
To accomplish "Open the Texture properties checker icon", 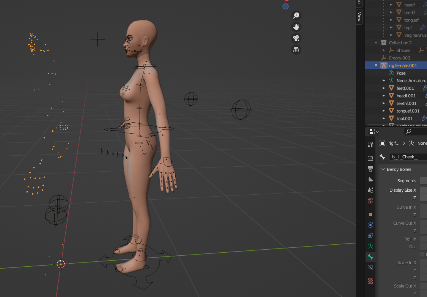I will [x=370, y=281].
